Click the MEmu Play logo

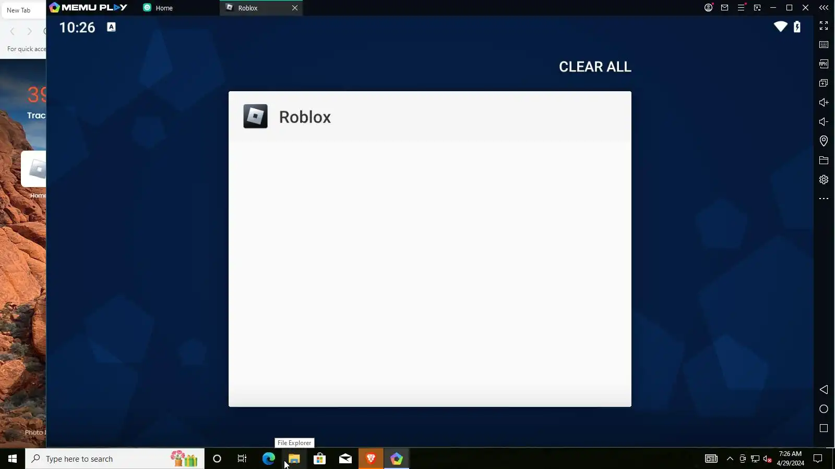coord(88,7)
